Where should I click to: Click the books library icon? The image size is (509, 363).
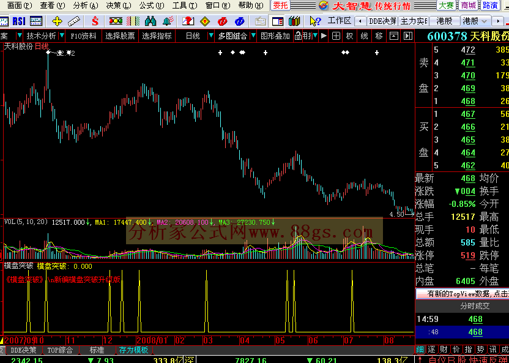coord(294,21)
